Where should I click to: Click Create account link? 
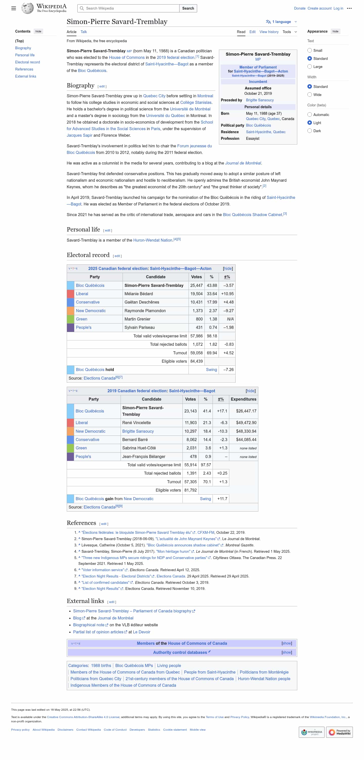319,8
